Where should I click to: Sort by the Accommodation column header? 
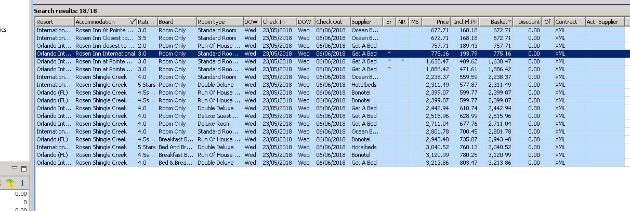tap(106, 22)
